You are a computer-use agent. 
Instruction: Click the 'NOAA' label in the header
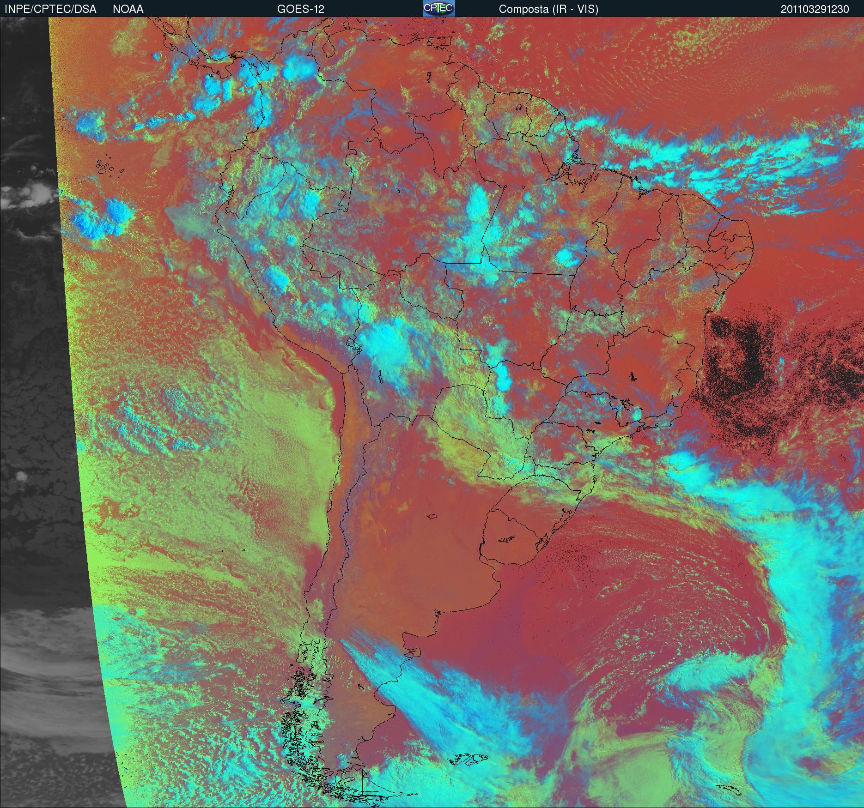click(128, 9)
